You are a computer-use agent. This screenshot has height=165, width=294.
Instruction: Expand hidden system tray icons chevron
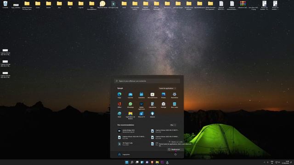265,162
